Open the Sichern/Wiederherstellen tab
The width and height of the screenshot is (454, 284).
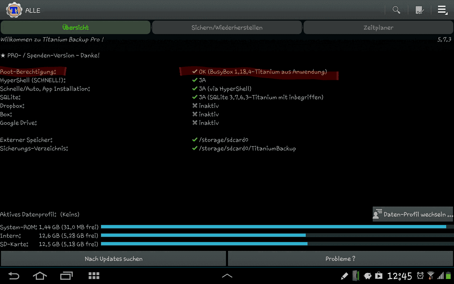pos(227,27)
